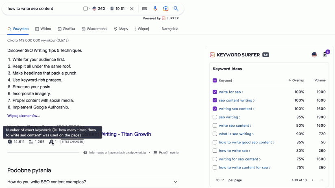
Task: Click the 'Więcej elementów...' link
Action: [x=24, y=116]
